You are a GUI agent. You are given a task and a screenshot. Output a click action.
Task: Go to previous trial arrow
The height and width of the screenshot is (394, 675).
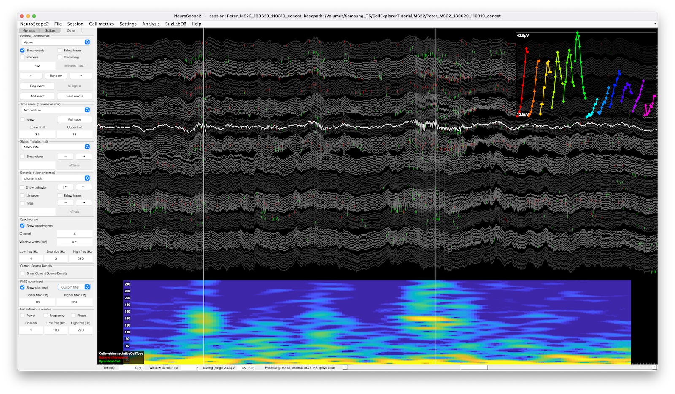(65, 203)
